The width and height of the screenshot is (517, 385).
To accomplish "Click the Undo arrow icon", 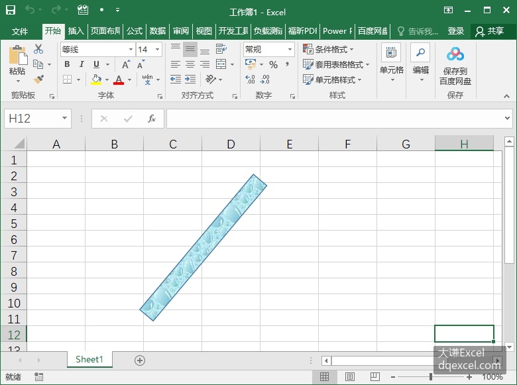I will [x=30, y=10].
